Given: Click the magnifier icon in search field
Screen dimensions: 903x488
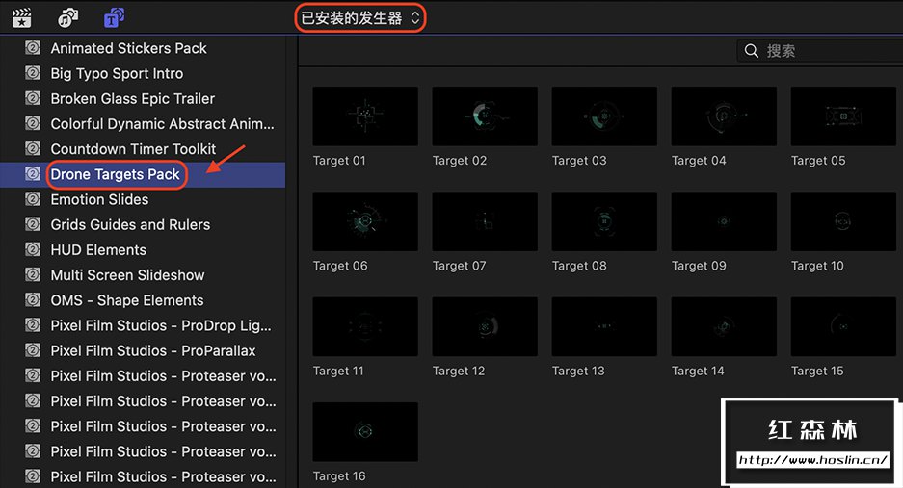Looking at the screenshot, I should pyautogui.click(x=751, y=51).
